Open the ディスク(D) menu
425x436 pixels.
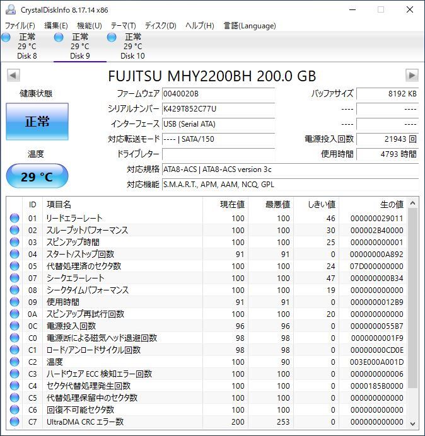161,26
